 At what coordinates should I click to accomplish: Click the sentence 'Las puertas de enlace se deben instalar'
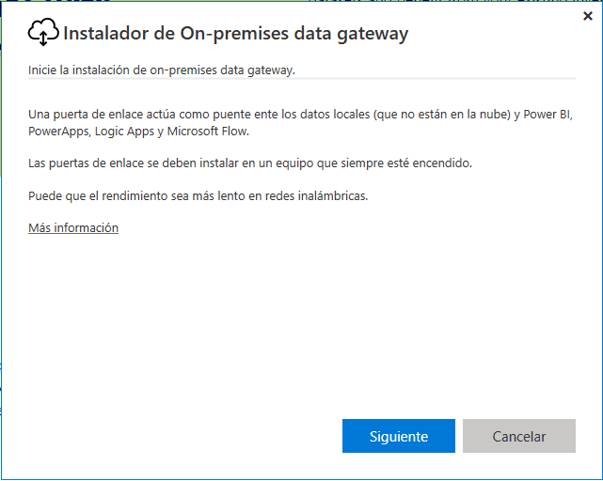(x=250, y=163)
